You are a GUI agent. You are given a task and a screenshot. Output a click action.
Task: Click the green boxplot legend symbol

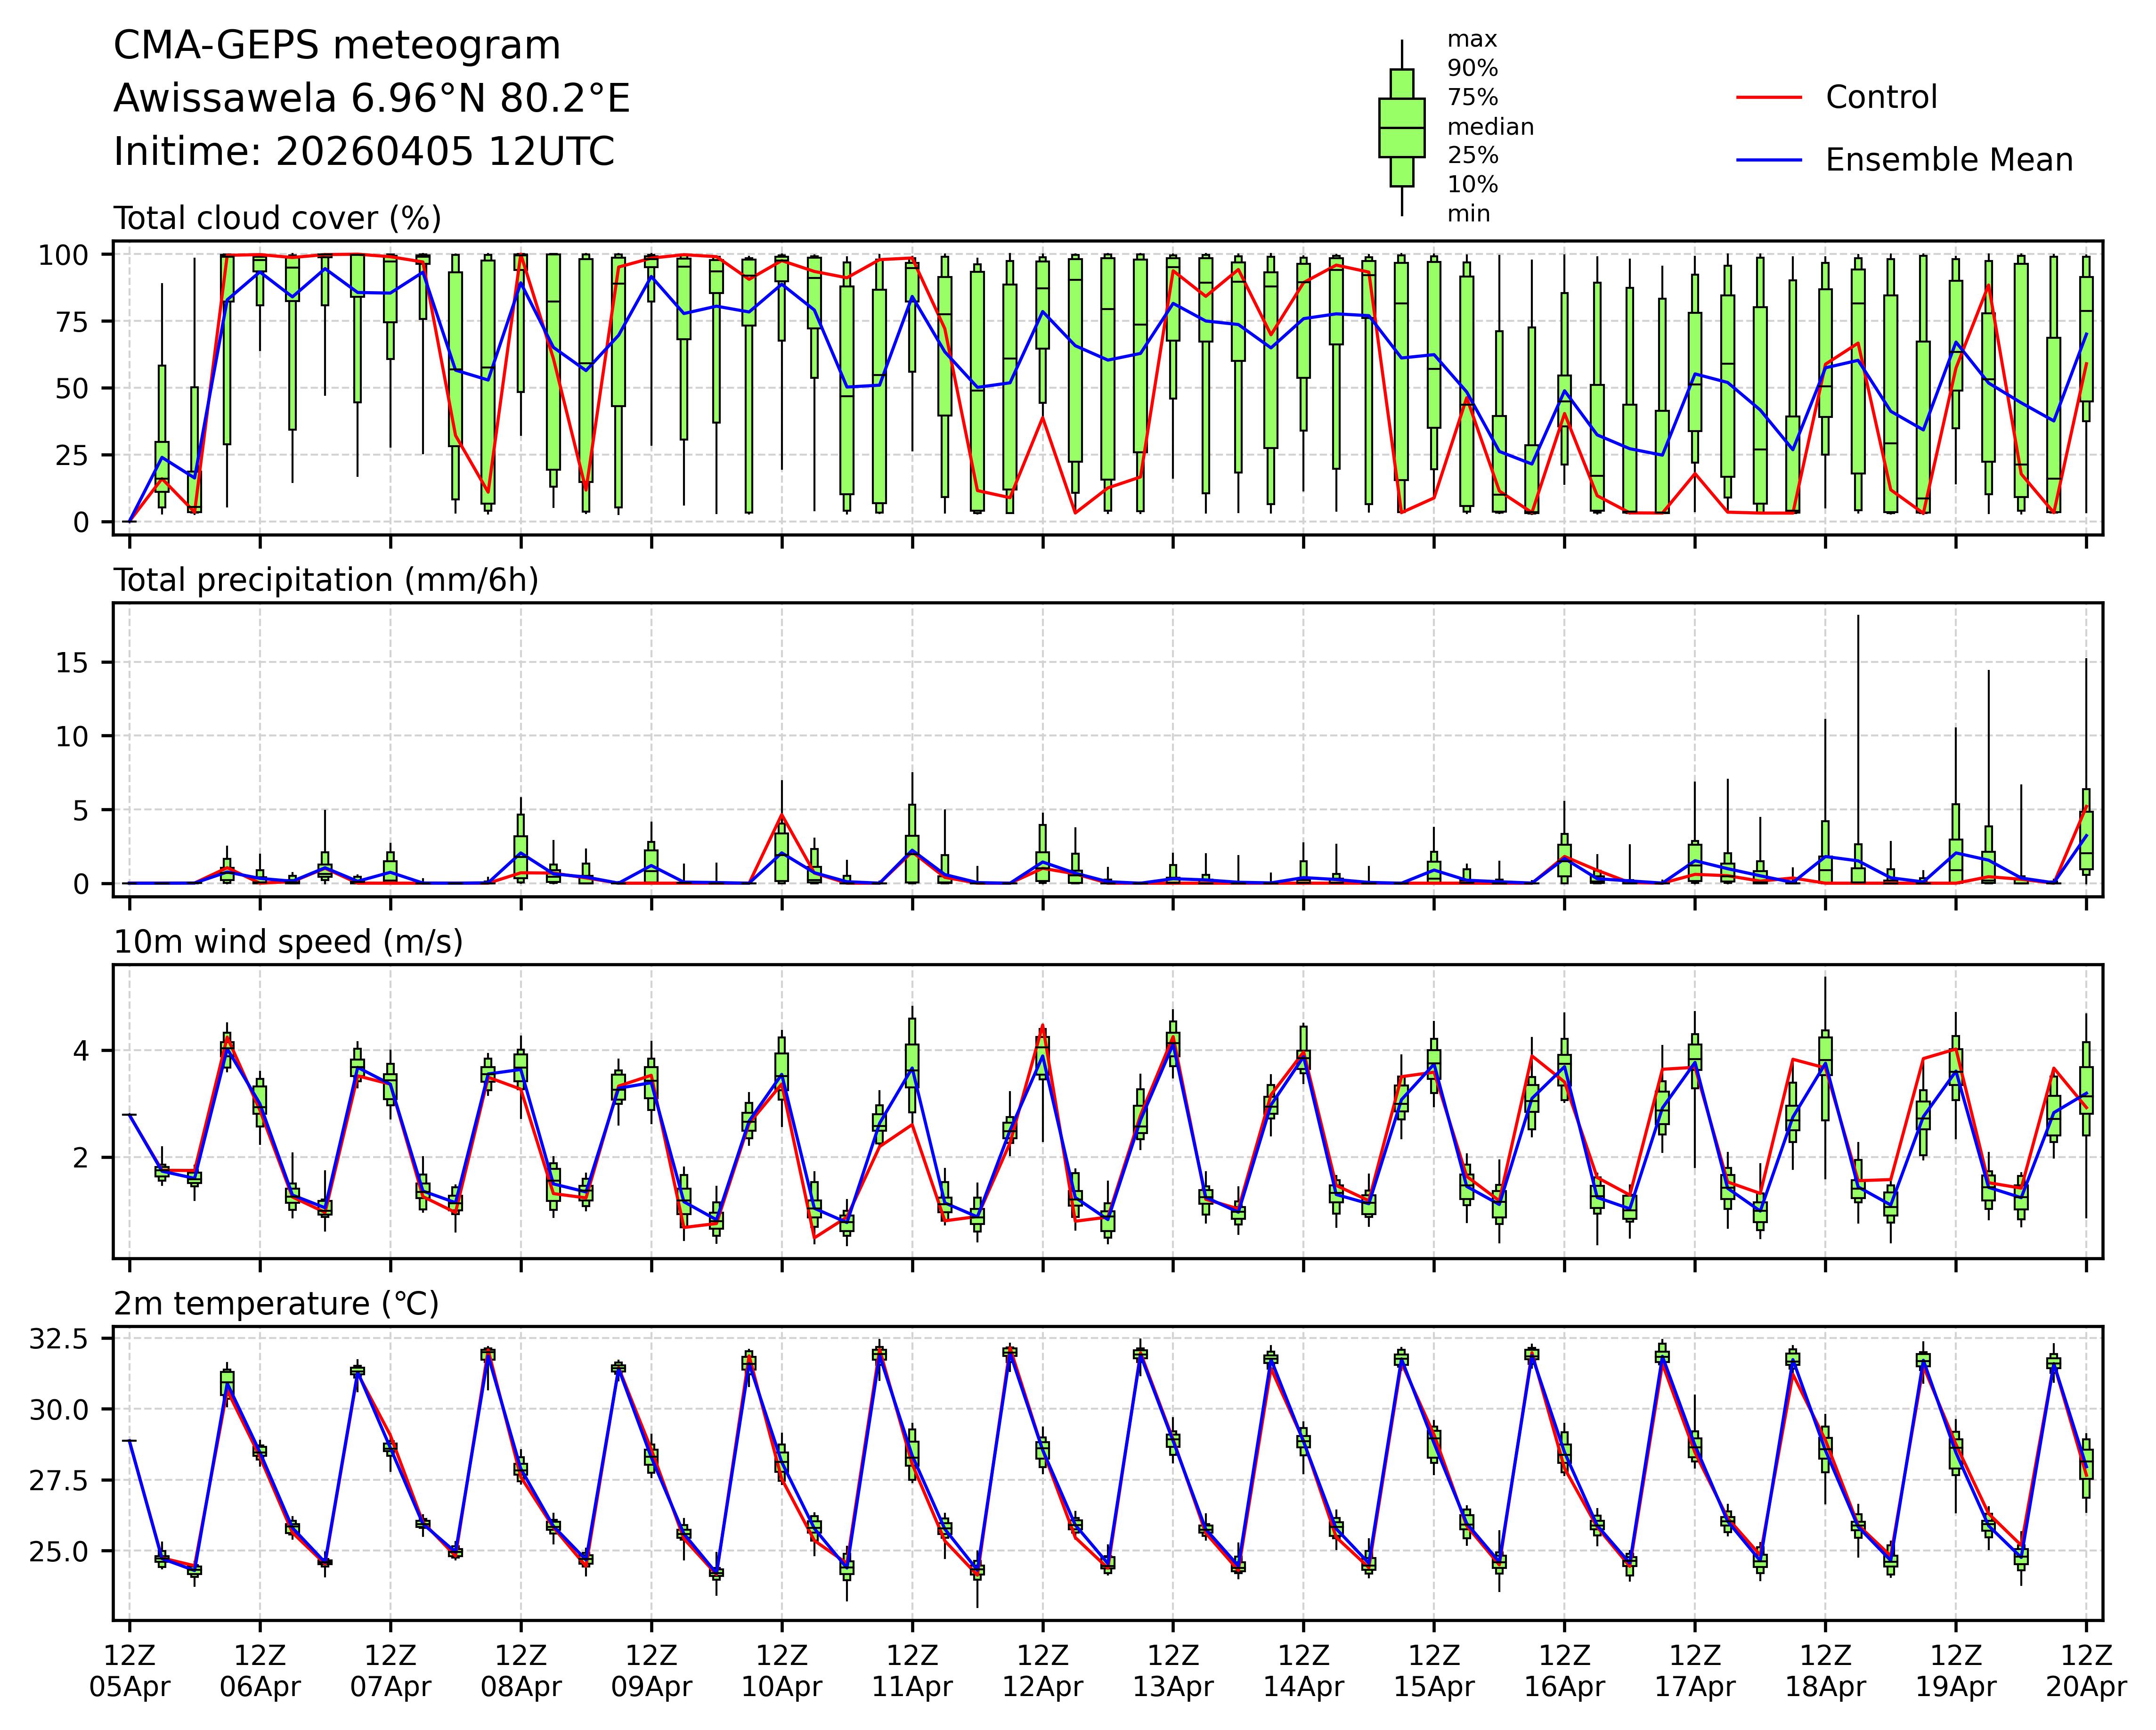tap(1401, 128)
